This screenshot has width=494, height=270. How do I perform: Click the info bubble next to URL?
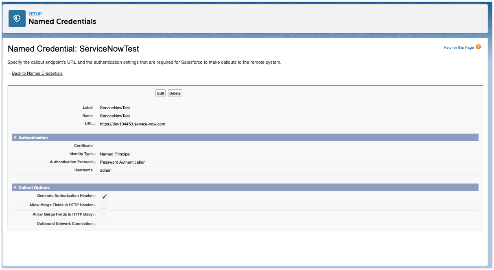click(95, 124)
